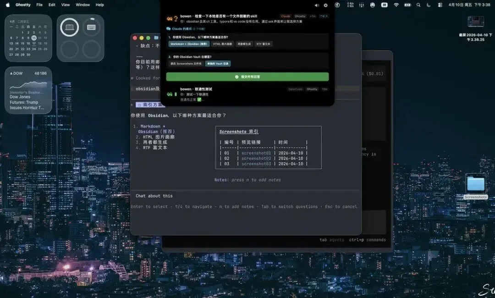This screenshot has height=298, width=495.
Task: Open Control Center icon
Action: pos(440,5)
